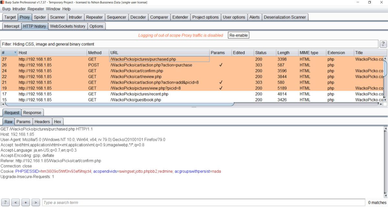Sort by the Host column header
388x207 pixels.
click(52, 53)
